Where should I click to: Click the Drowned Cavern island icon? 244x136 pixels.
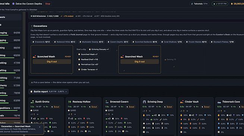click(107, 102)
